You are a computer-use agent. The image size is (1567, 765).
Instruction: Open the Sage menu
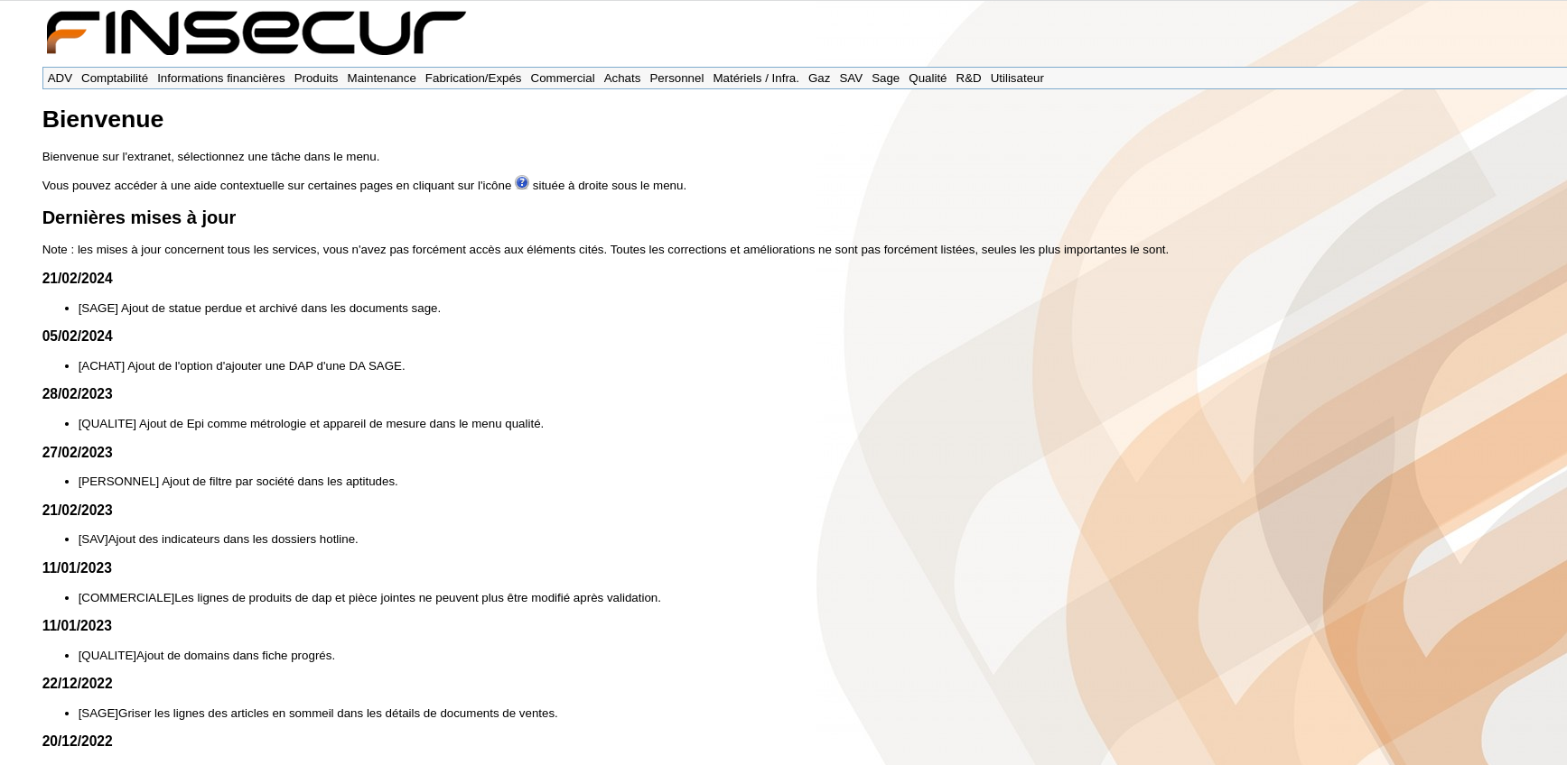click(885, 78)
